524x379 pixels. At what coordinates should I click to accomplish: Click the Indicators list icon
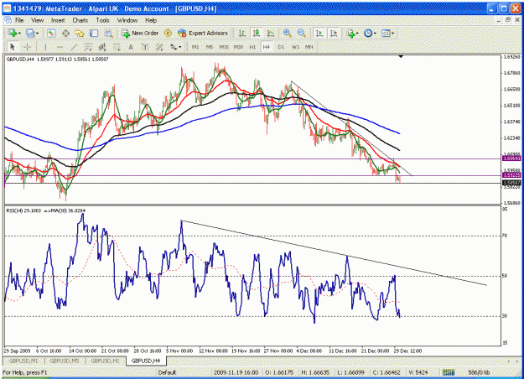pyautogui.click(x=350, y=33)
